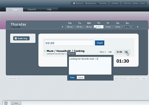Open the Activities section
This screenshot has height=105, width=149.
click(x=102, y=3)
